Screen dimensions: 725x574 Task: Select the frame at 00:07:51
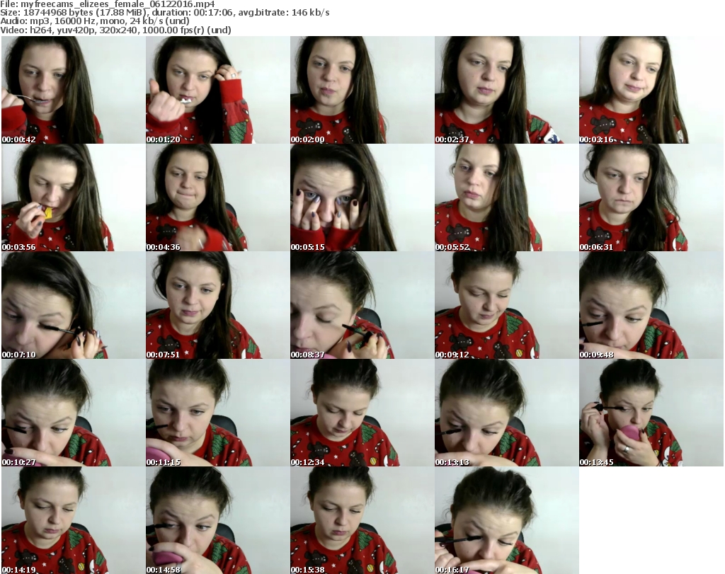point(218,305)
